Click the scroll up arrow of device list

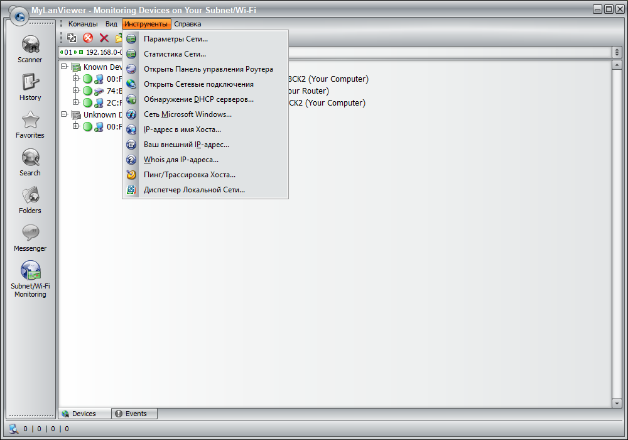[617, 65]
